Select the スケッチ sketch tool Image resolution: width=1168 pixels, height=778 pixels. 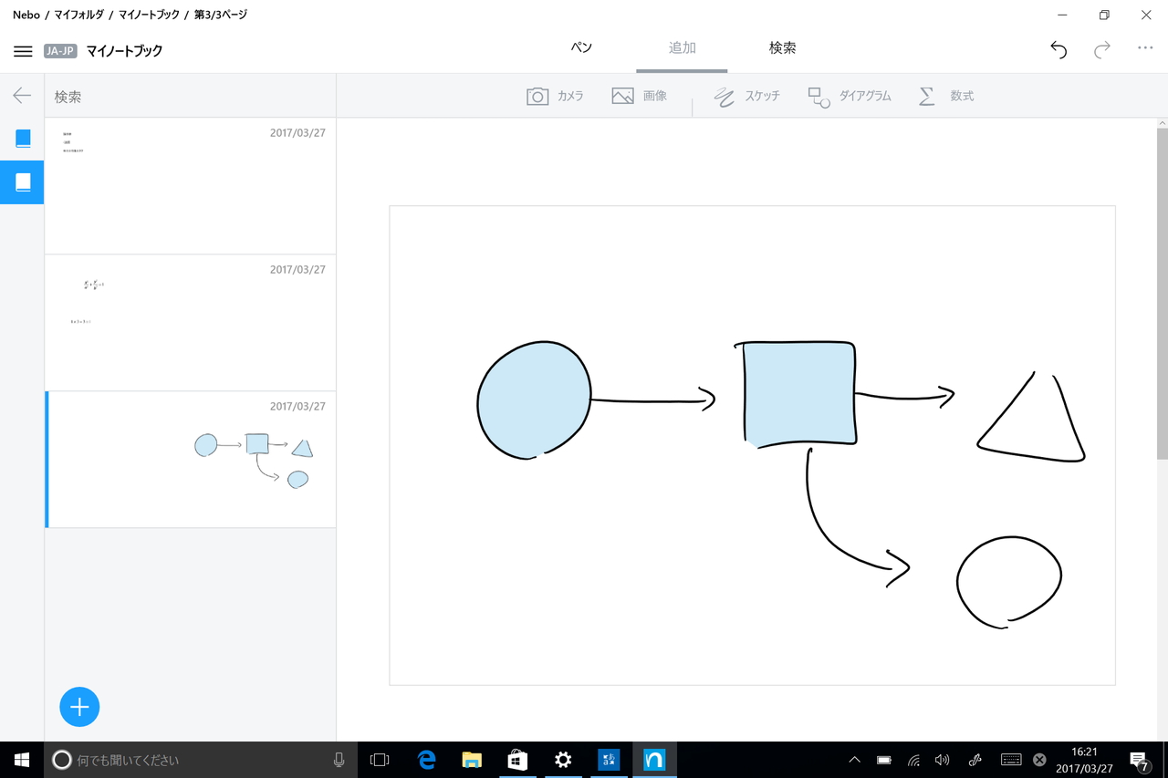(x=747, y=95)
